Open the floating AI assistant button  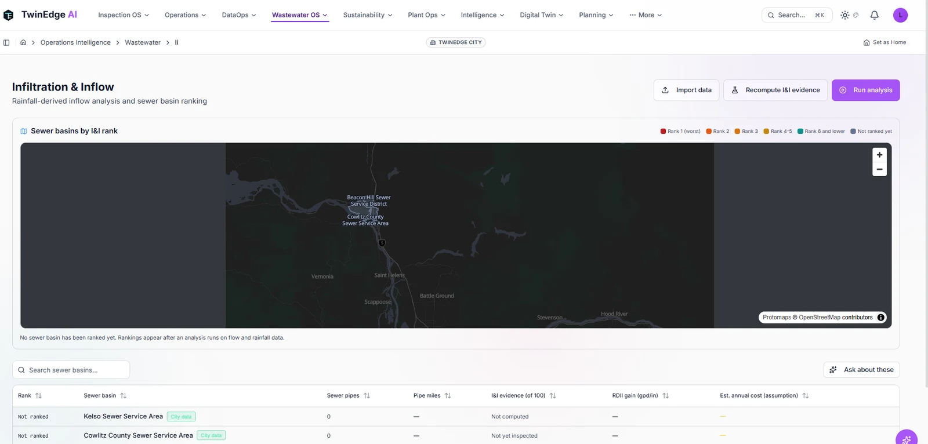pyautogui.click(x=907, y=439)
